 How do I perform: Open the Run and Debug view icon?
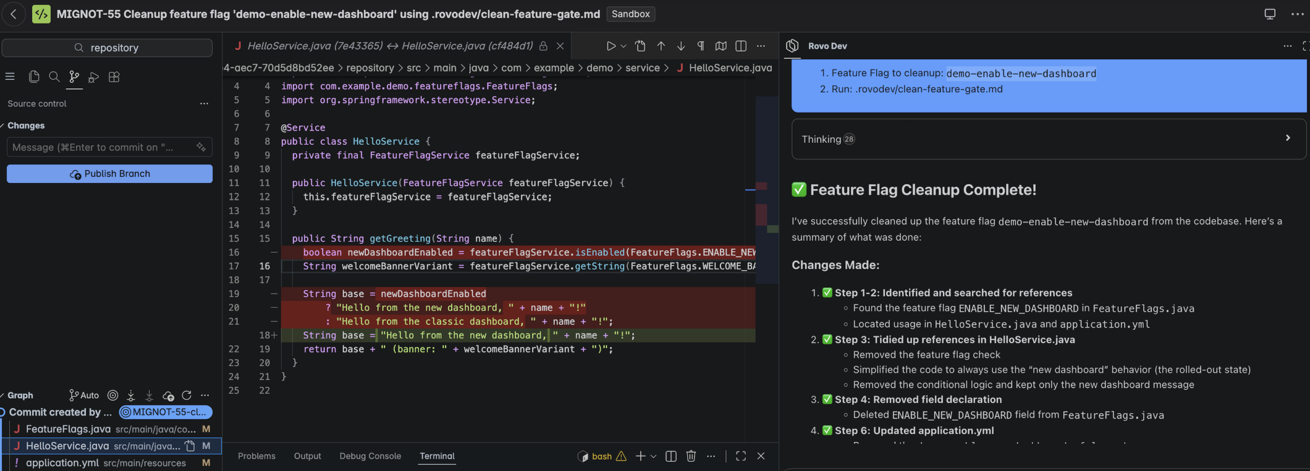pyautogui.click(x=94, y=77)
